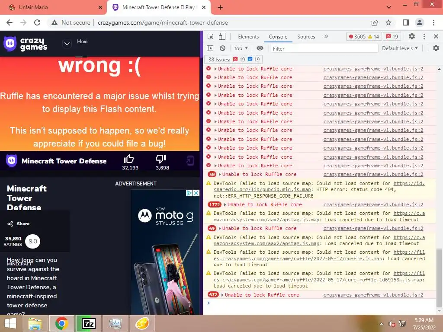Open the top JavaScript context dropdown
443x332 pixels.
click(241, 48)
